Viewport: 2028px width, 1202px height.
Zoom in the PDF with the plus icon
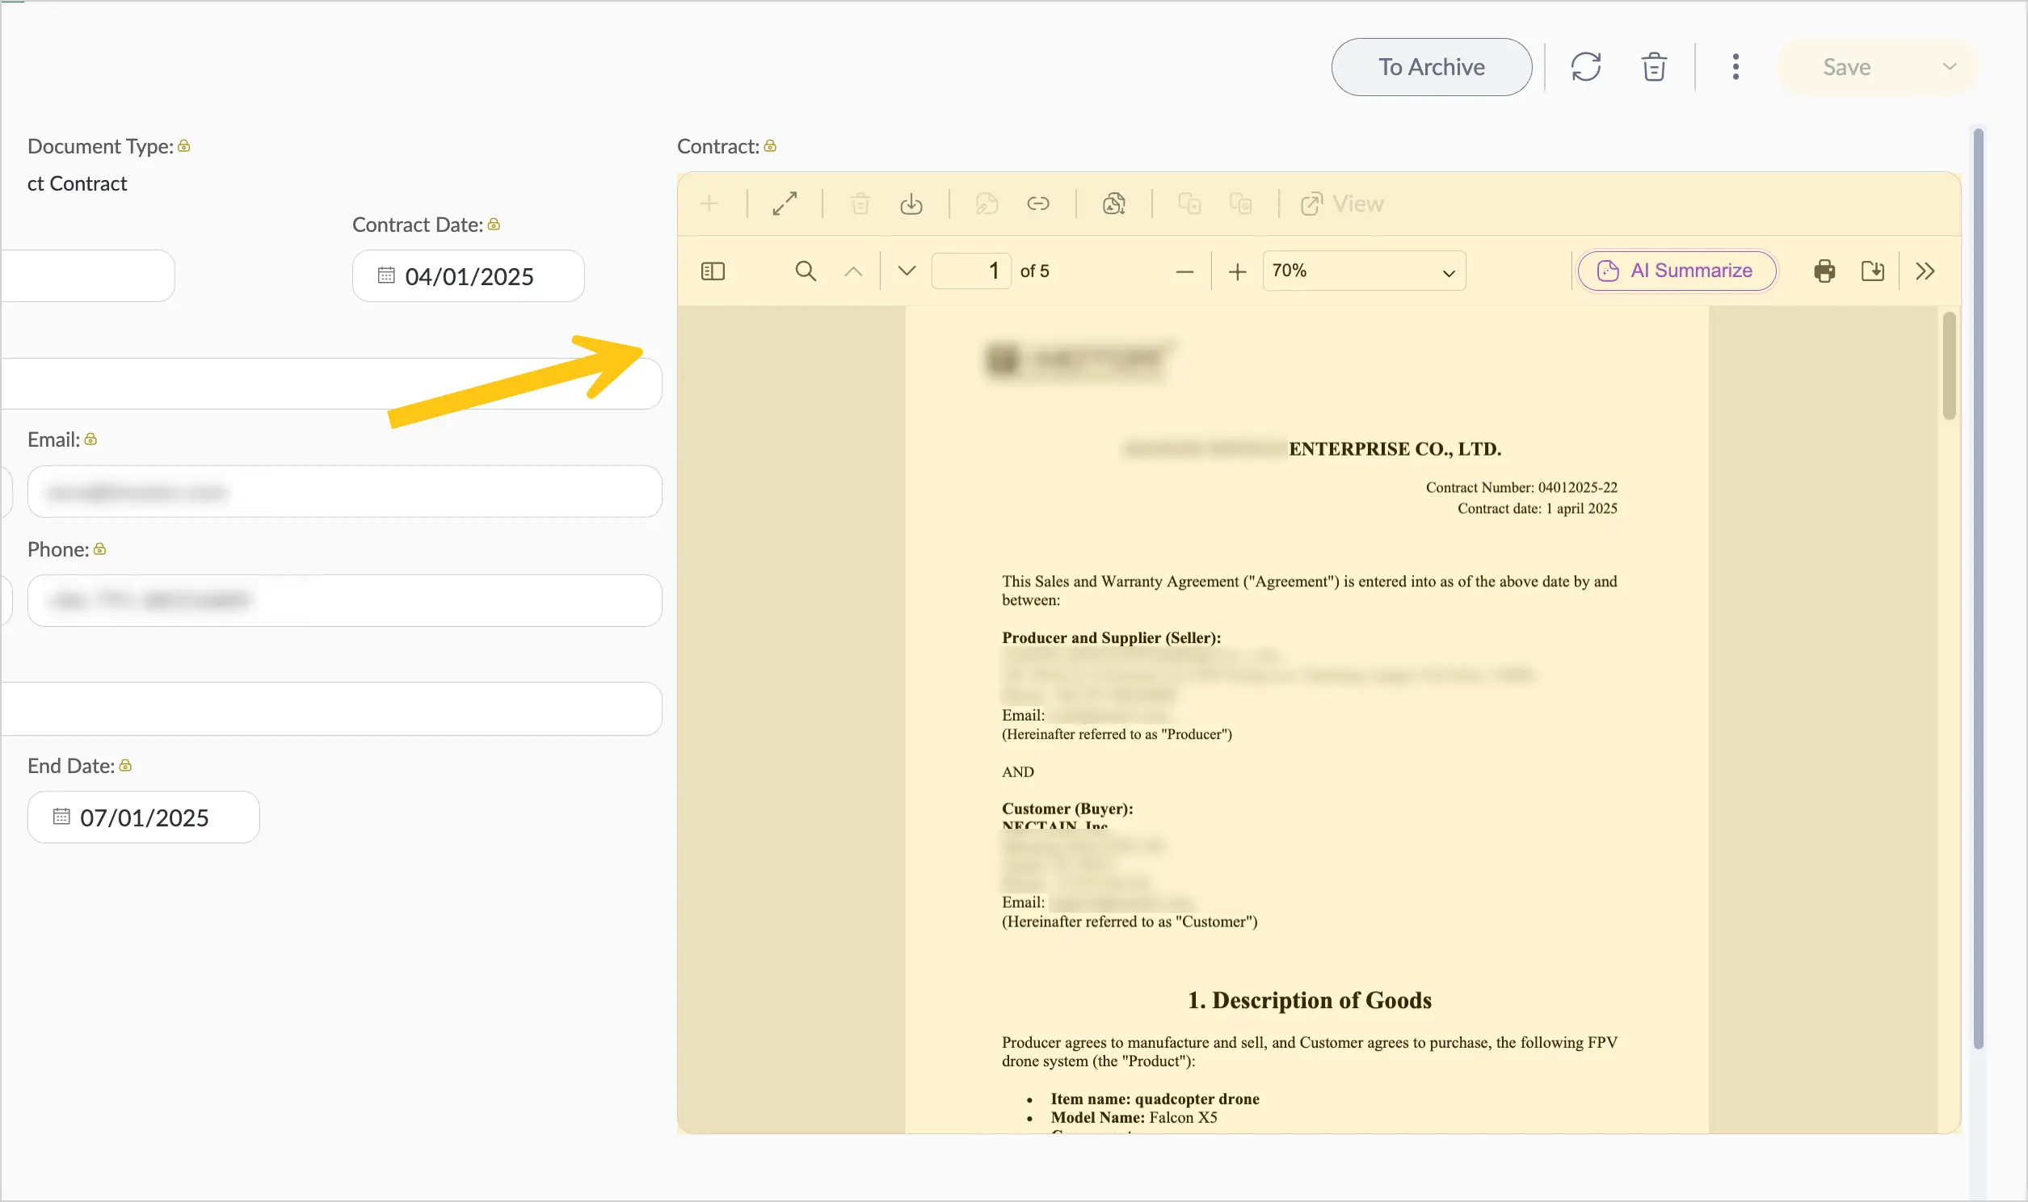[x=1237, y=272]
